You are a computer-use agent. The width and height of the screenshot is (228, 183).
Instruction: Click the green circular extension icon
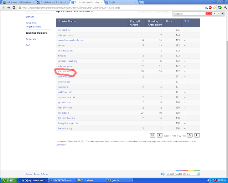[220, 8]
